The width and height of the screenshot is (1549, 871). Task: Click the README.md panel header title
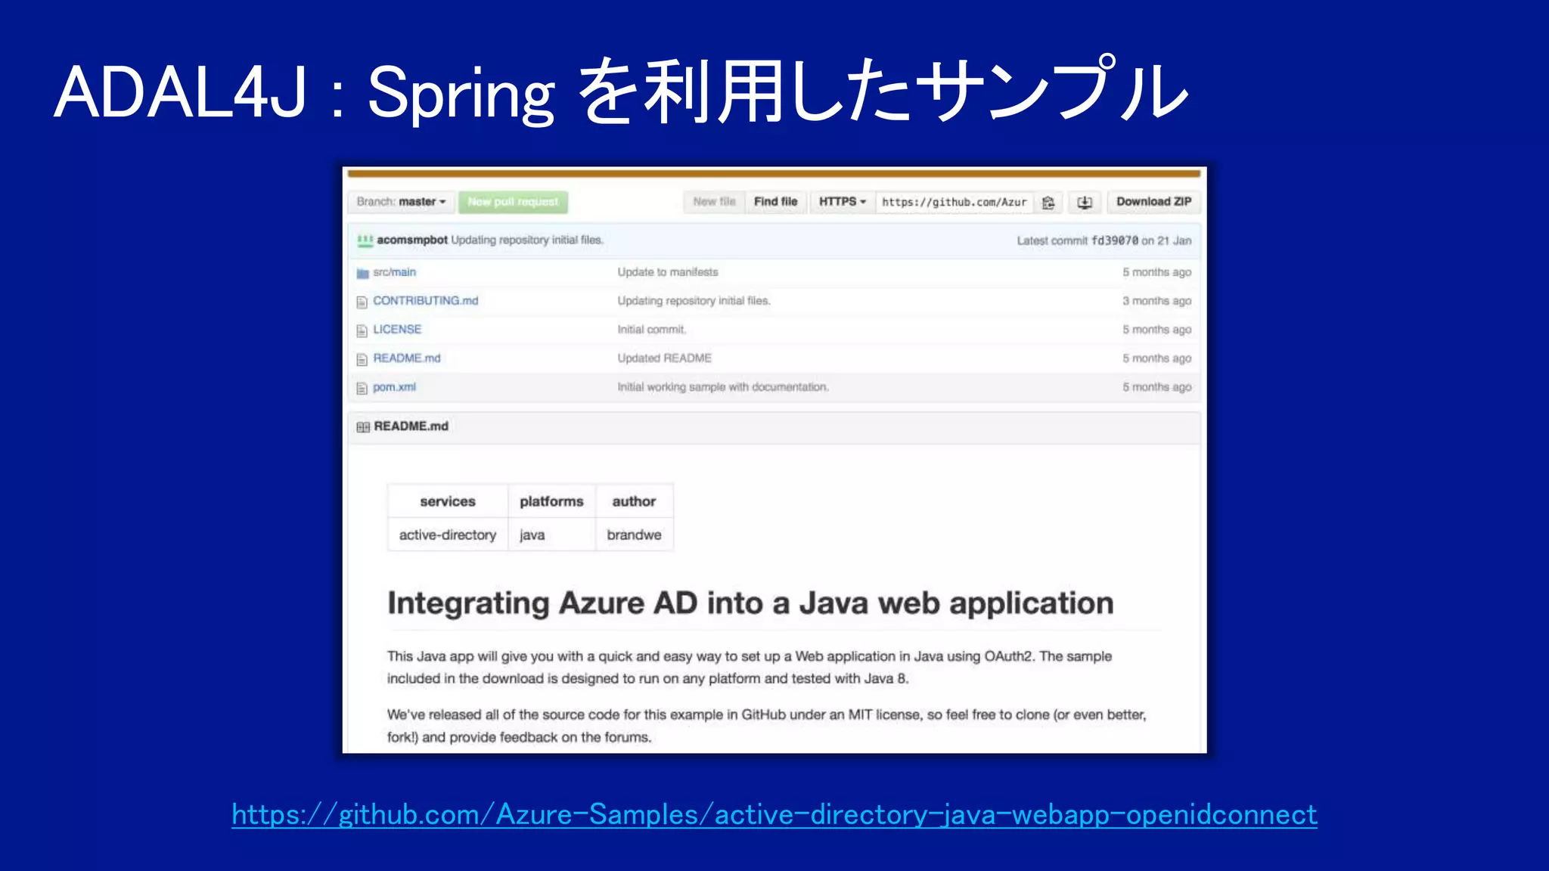[x=411, y=426]
